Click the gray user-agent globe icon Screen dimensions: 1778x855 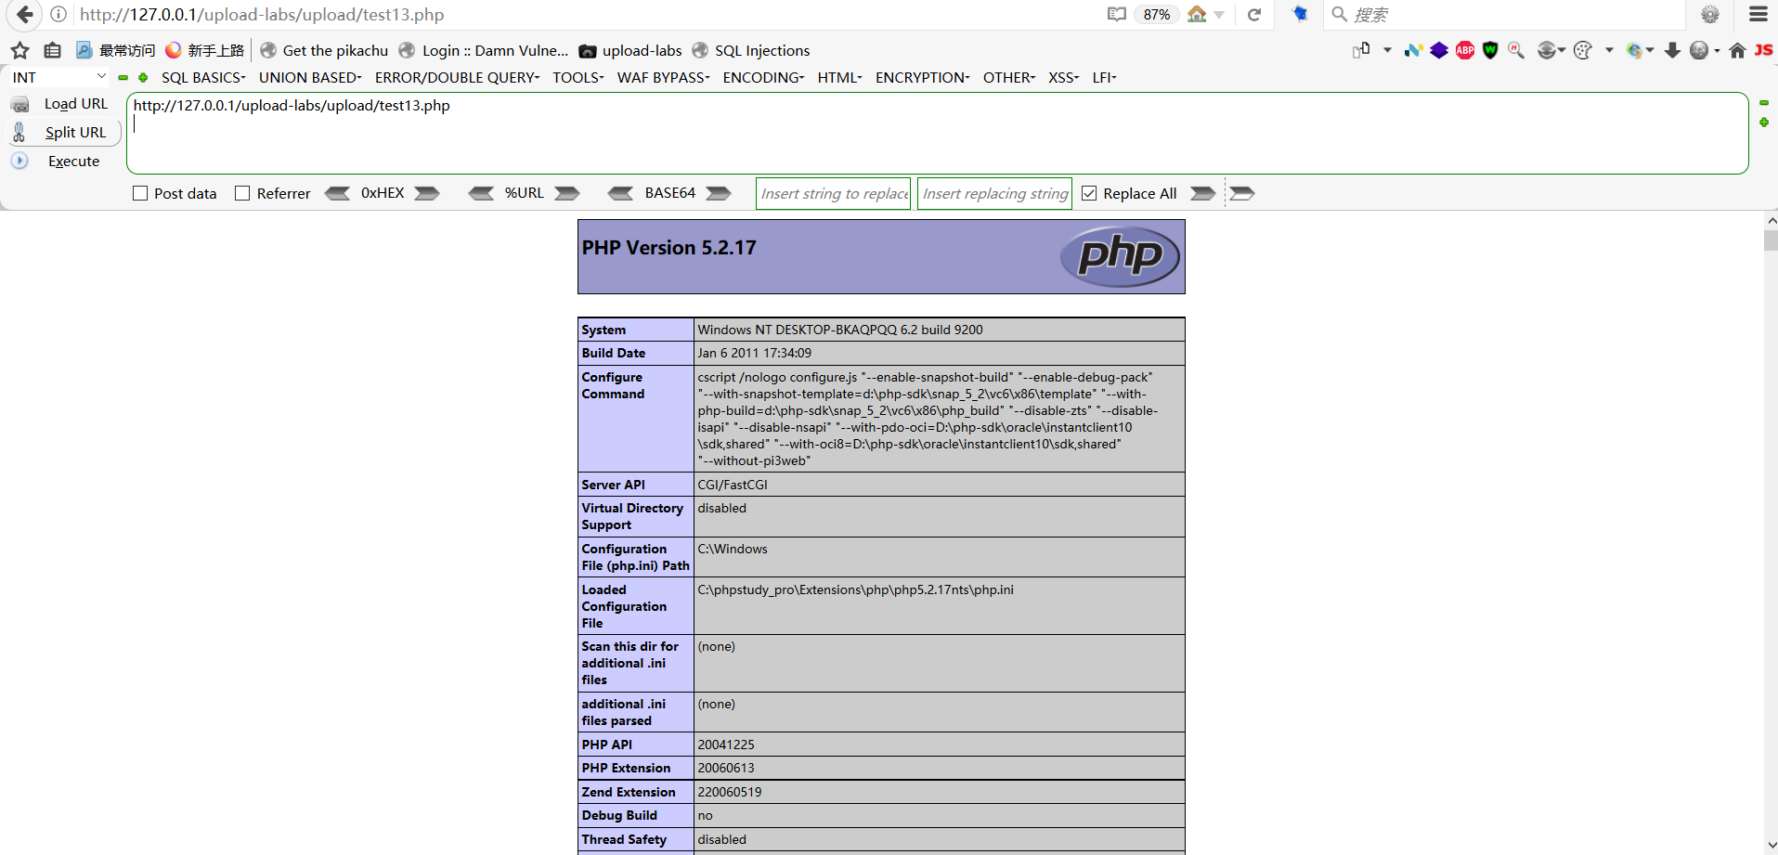point(1546,50)
